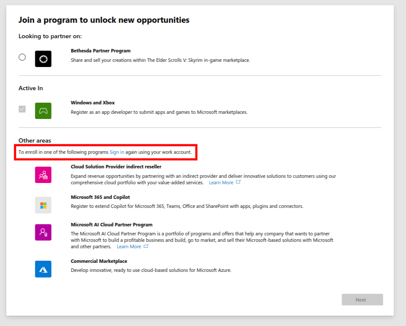Click the Microsoft 365 and Copilot heading
Screen dimensions: 406x326
click(x=99, y=197)
